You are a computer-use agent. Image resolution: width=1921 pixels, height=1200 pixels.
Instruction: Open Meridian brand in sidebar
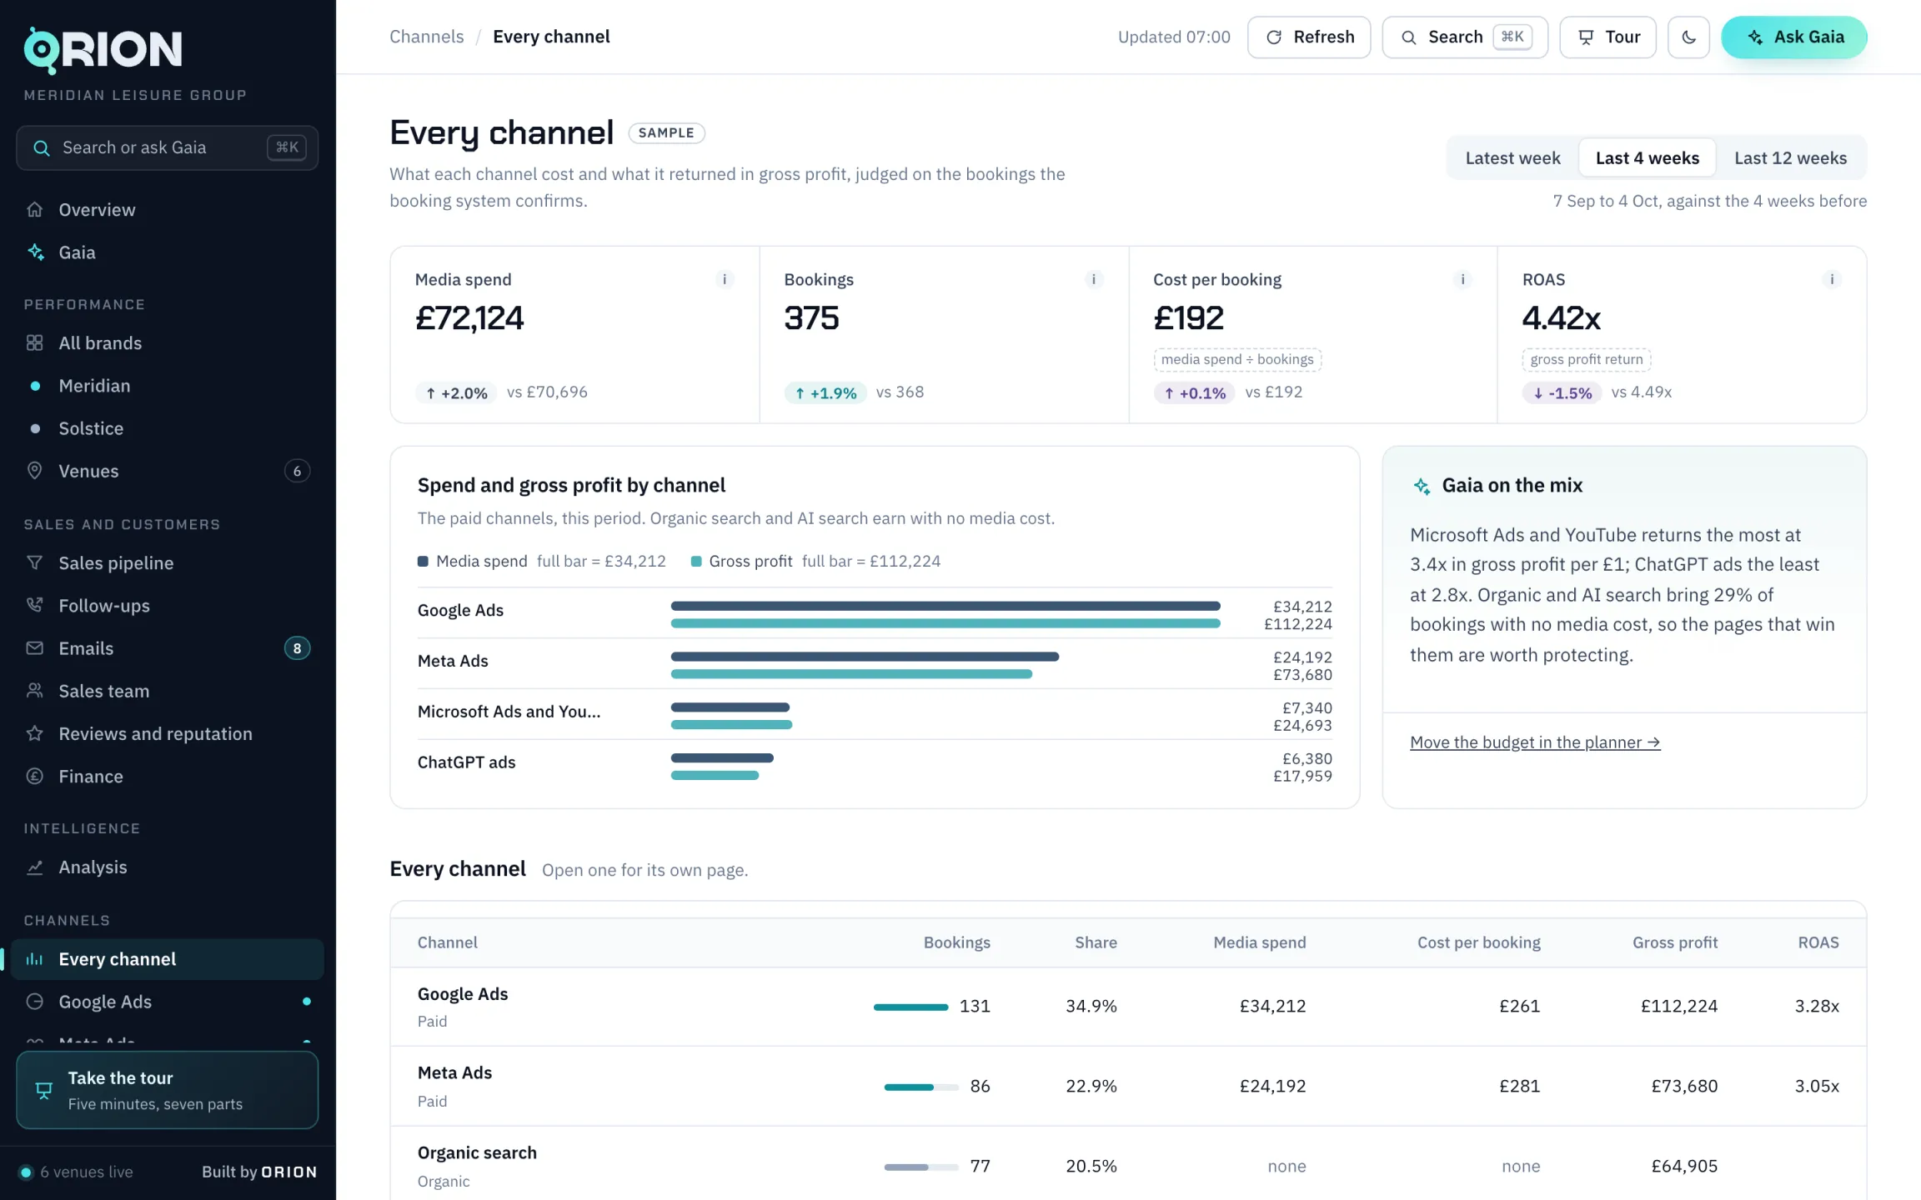tap(167, 385)
